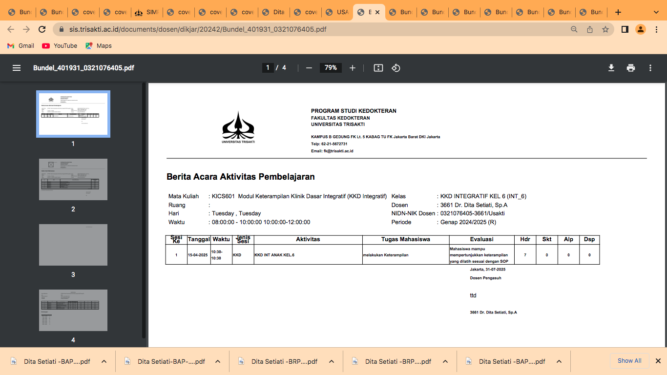Click the Tugas Mahasiswa column header
Screen dimensions: 667x375
click(x=406, y=239)
